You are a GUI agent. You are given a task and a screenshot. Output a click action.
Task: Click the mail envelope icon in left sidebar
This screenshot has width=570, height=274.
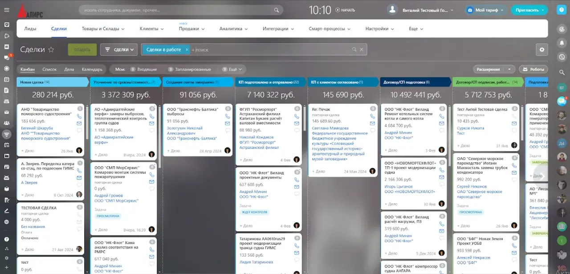pos(7,112)
